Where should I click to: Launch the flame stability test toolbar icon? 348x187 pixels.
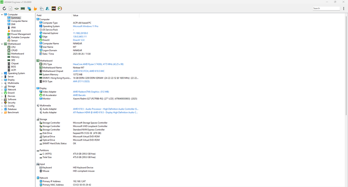tap(35, 9)
